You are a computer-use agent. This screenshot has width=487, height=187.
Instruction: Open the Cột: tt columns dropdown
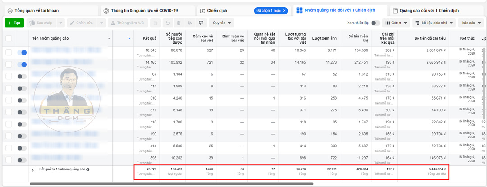coord(396,23)
